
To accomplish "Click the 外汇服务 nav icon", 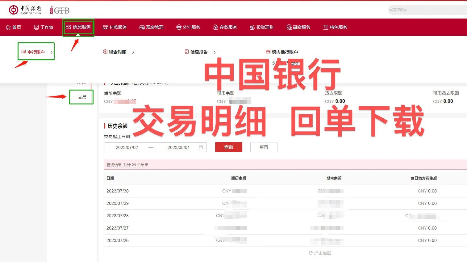I will pos(179,27).
